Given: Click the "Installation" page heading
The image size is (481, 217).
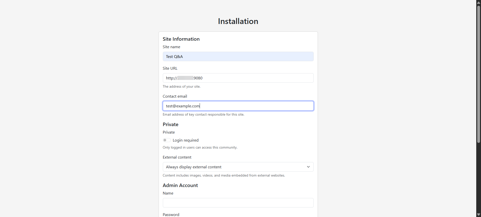Looking at the screenshot, I should [x=238, y=21].
